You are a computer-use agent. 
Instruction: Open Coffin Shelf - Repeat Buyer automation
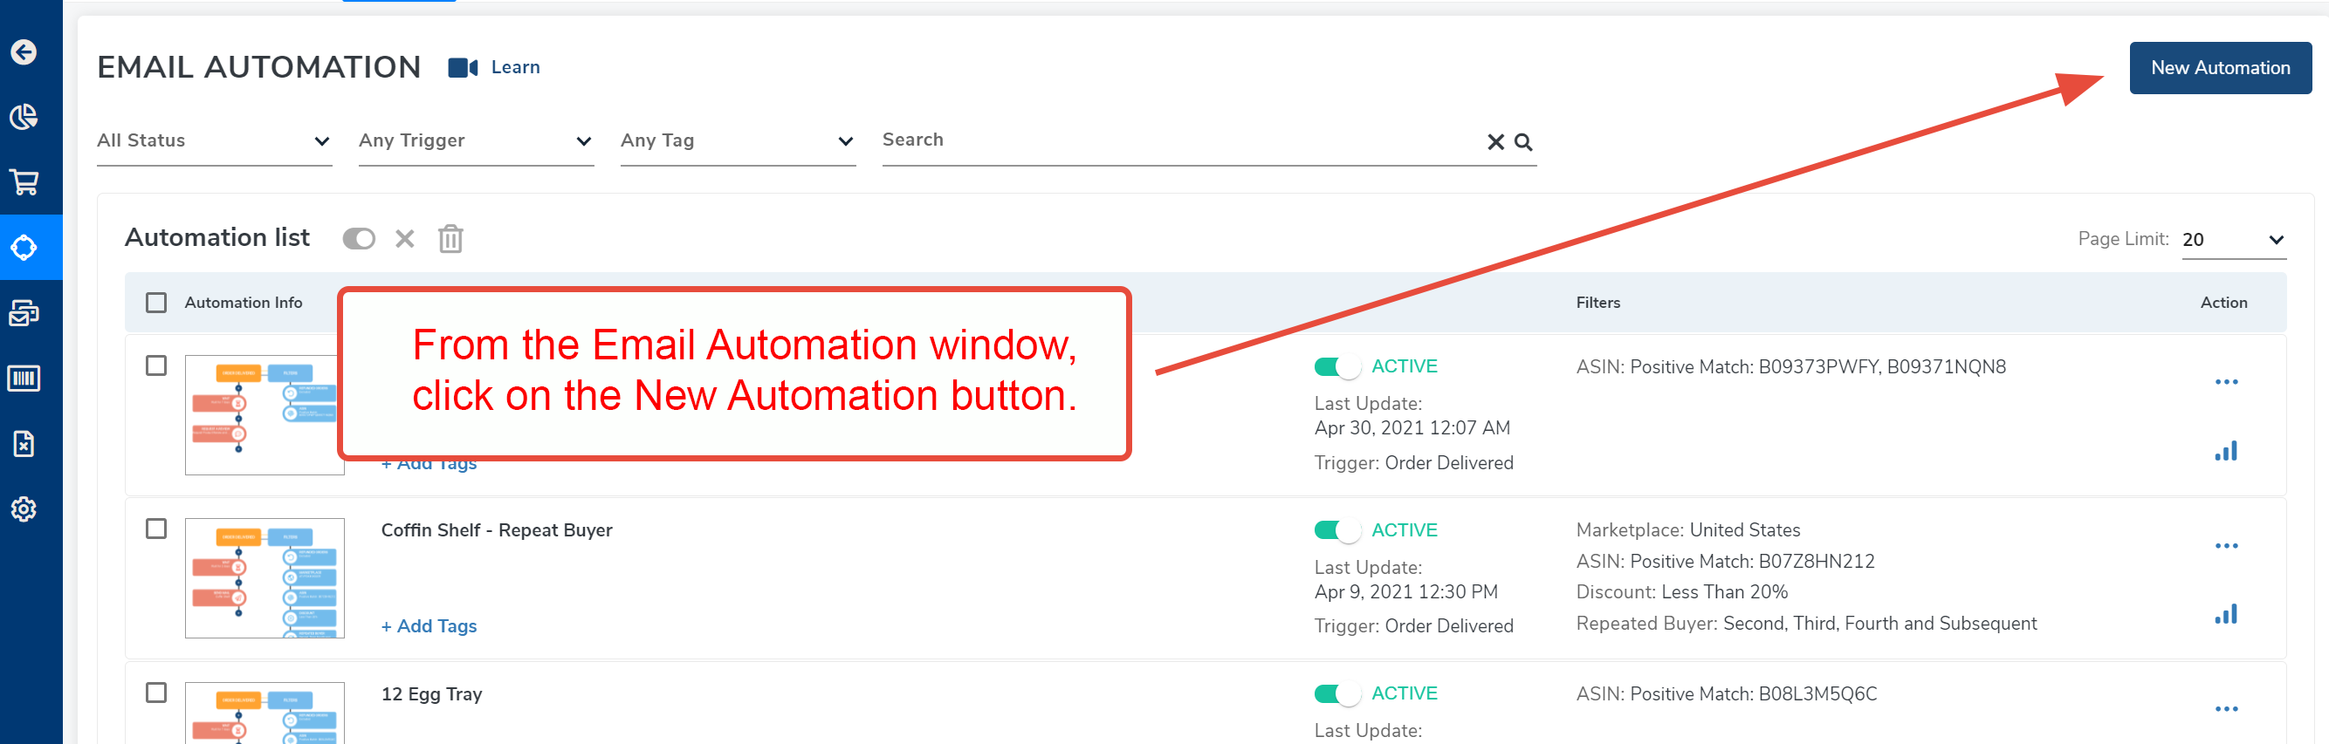497,531
